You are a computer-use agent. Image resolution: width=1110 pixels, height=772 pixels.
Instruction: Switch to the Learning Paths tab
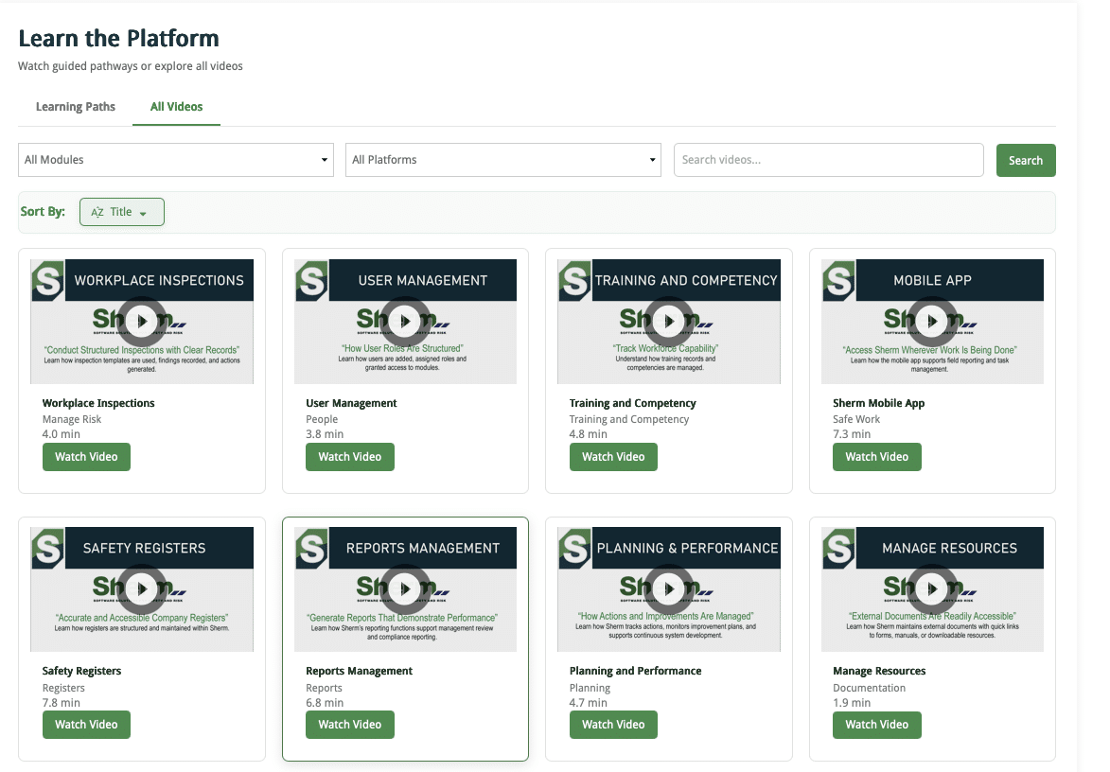76,107
